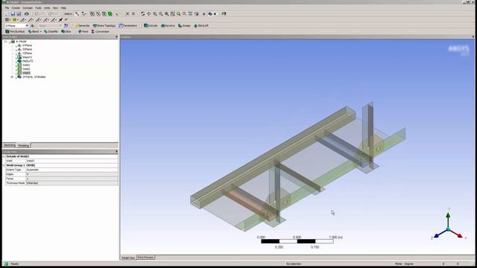Click the Share Topology button
The image size is (477, 268).
click(104, 26)
